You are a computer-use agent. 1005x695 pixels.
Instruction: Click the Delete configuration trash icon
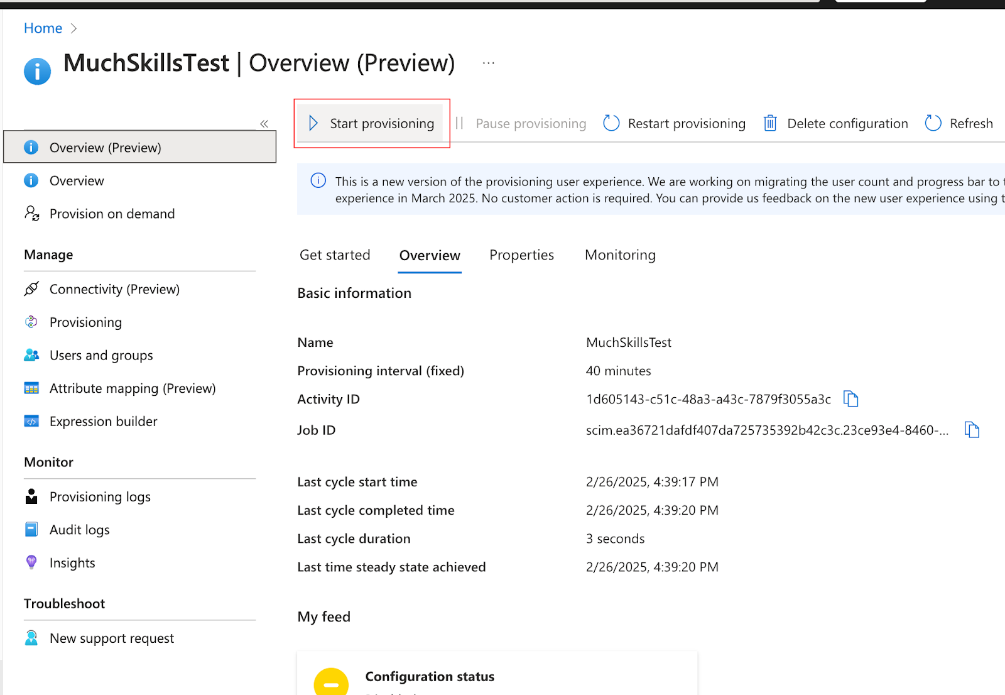(x=770, y=123)
